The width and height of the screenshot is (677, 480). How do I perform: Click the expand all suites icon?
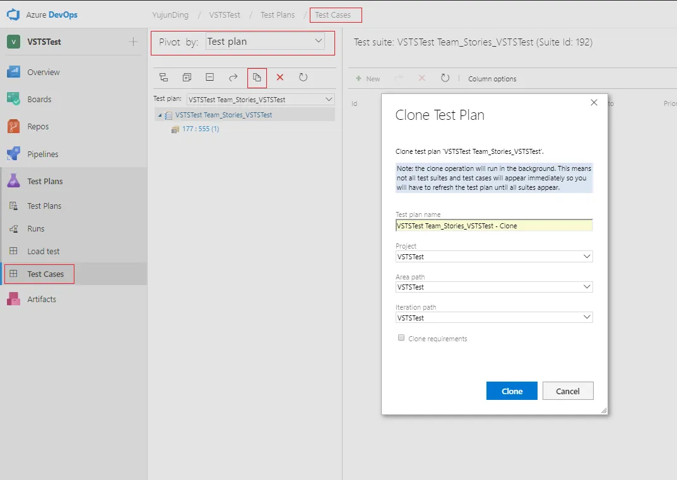(x=187, y=77)
